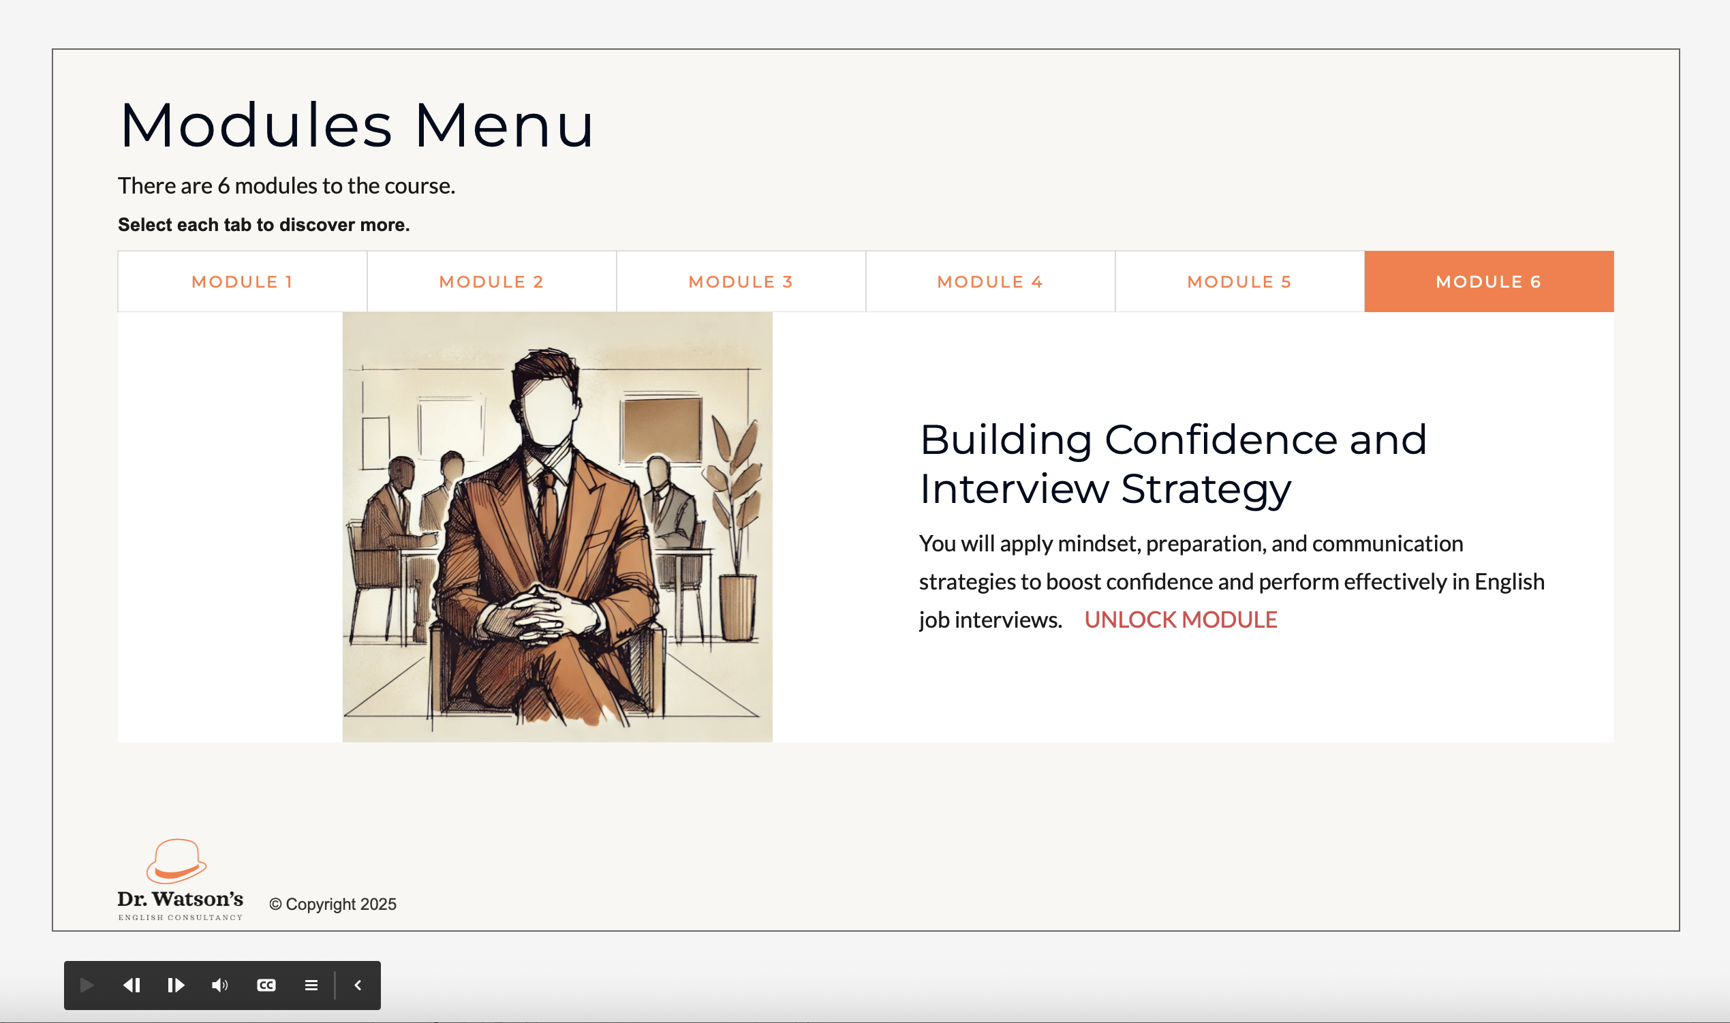The height and width of the screenshot is (1023, 1730).
Task: View the Module 5 tab
Action: point(1240,282)
